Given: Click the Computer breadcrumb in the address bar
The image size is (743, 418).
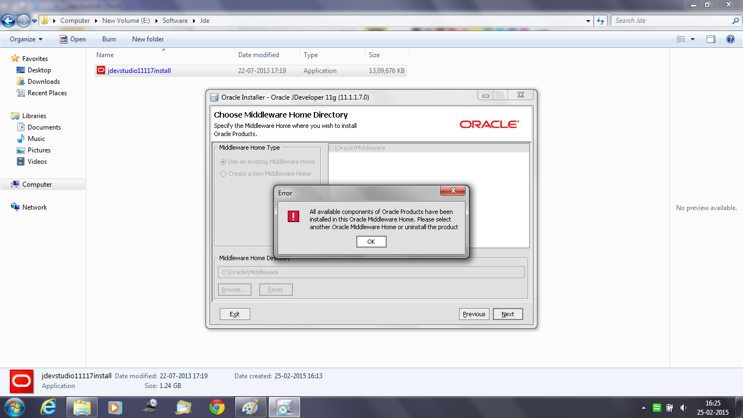Looking at the screenshot, I should click(75, 21).
